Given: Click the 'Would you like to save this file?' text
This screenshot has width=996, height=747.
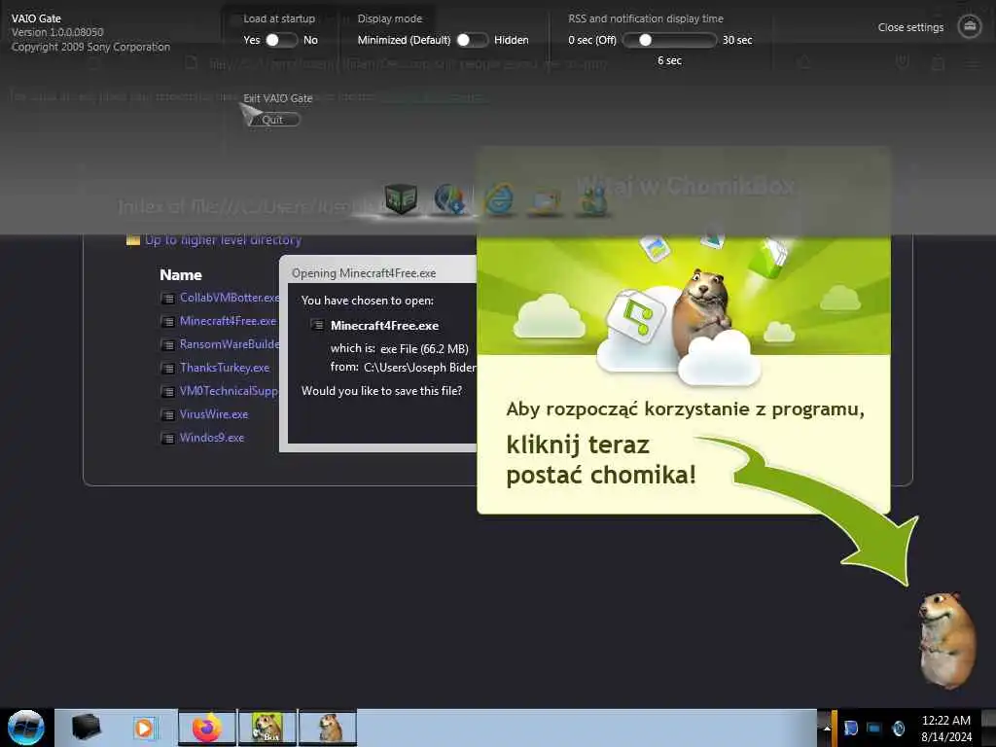Looking at the screenshot, I should coord(381,391).
